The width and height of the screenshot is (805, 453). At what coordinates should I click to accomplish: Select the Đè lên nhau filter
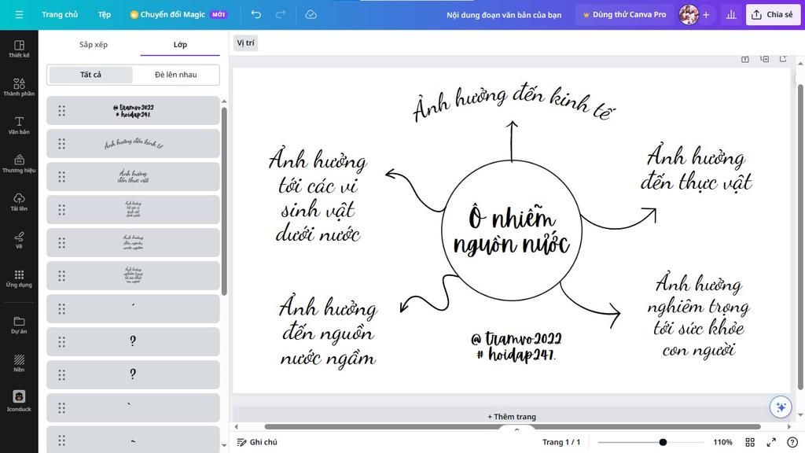click(175, 75)
